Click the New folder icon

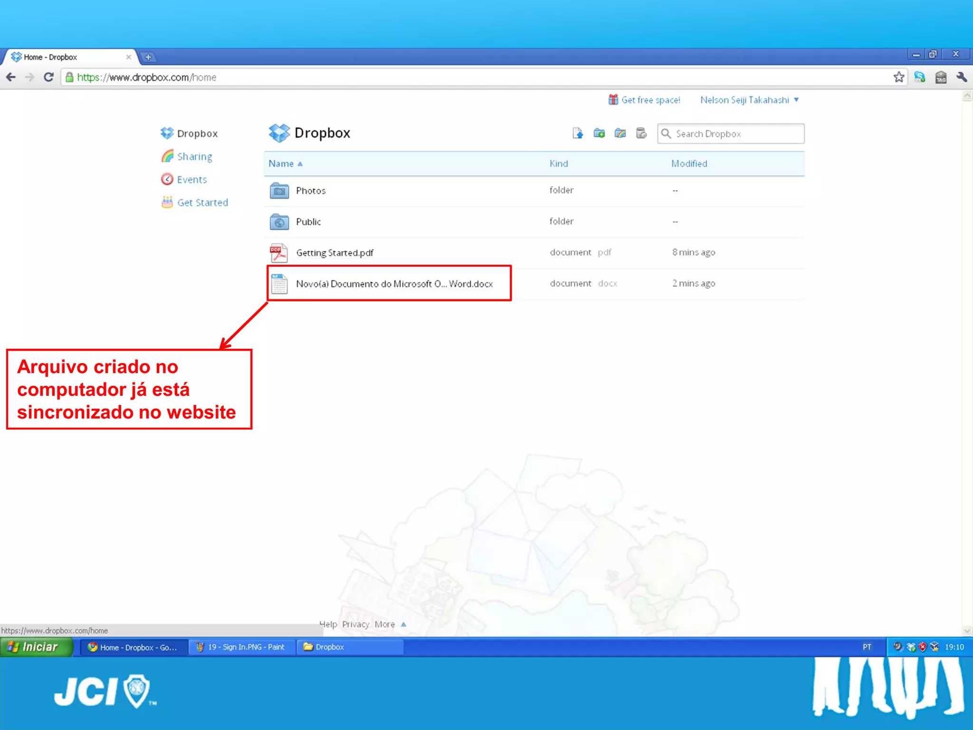[599, 134]
